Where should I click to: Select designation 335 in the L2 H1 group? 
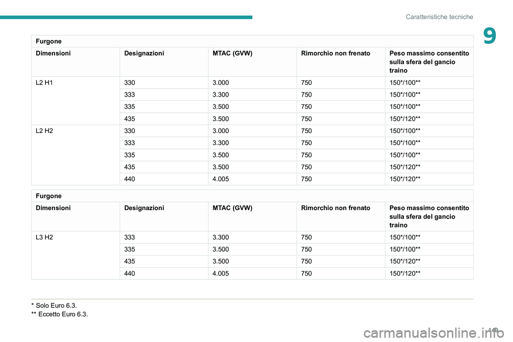[x=129, y=107]
